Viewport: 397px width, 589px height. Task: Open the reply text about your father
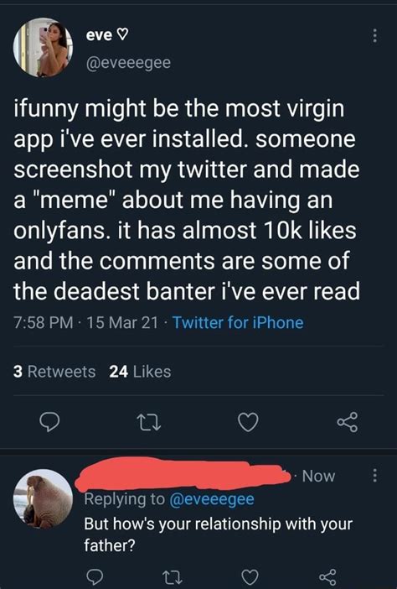click(218, 534)
